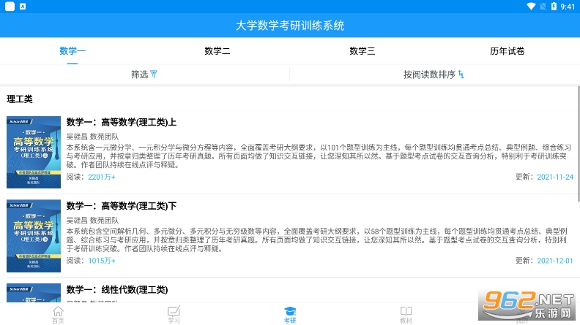Click read count 1015万+
The image size is (580, 325).
(x=102, y=261)
